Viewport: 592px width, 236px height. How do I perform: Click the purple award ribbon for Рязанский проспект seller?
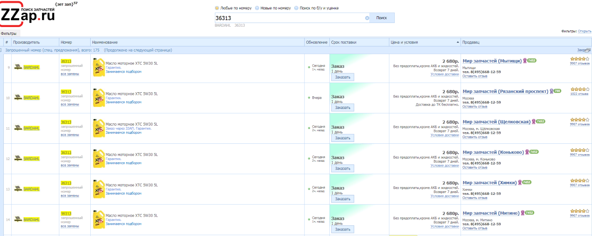[551, 91]
